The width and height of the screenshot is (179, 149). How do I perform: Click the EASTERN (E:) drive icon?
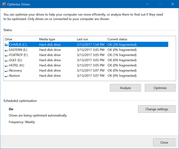[x=7, y=50]
